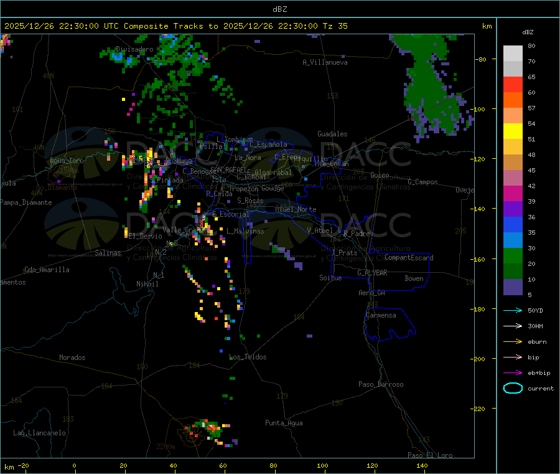
Task: Click the 65 dBZ red swatch
Action: coord(513,84)
